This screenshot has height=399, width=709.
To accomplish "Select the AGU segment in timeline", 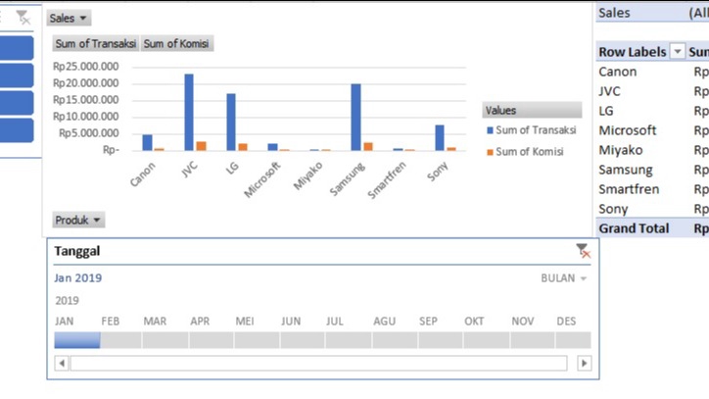I will coord(395,340).
